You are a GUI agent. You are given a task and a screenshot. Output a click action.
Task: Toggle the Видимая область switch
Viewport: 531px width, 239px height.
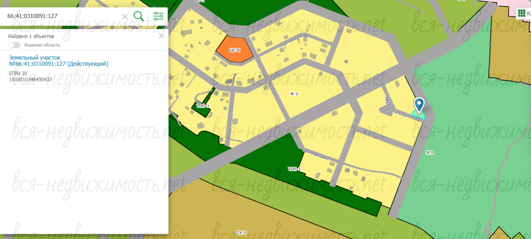pos(14,45)
